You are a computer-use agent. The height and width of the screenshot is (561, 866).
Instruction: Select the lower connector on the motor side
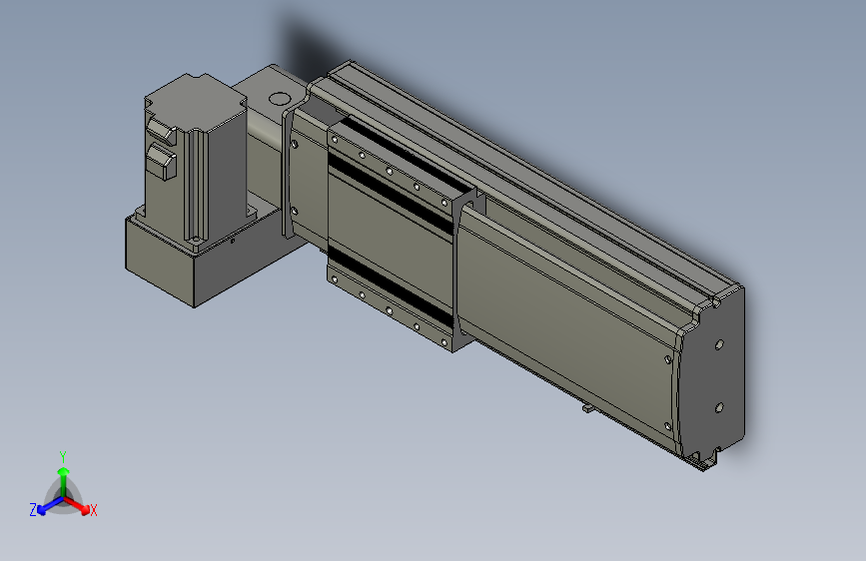click(161, 161)
